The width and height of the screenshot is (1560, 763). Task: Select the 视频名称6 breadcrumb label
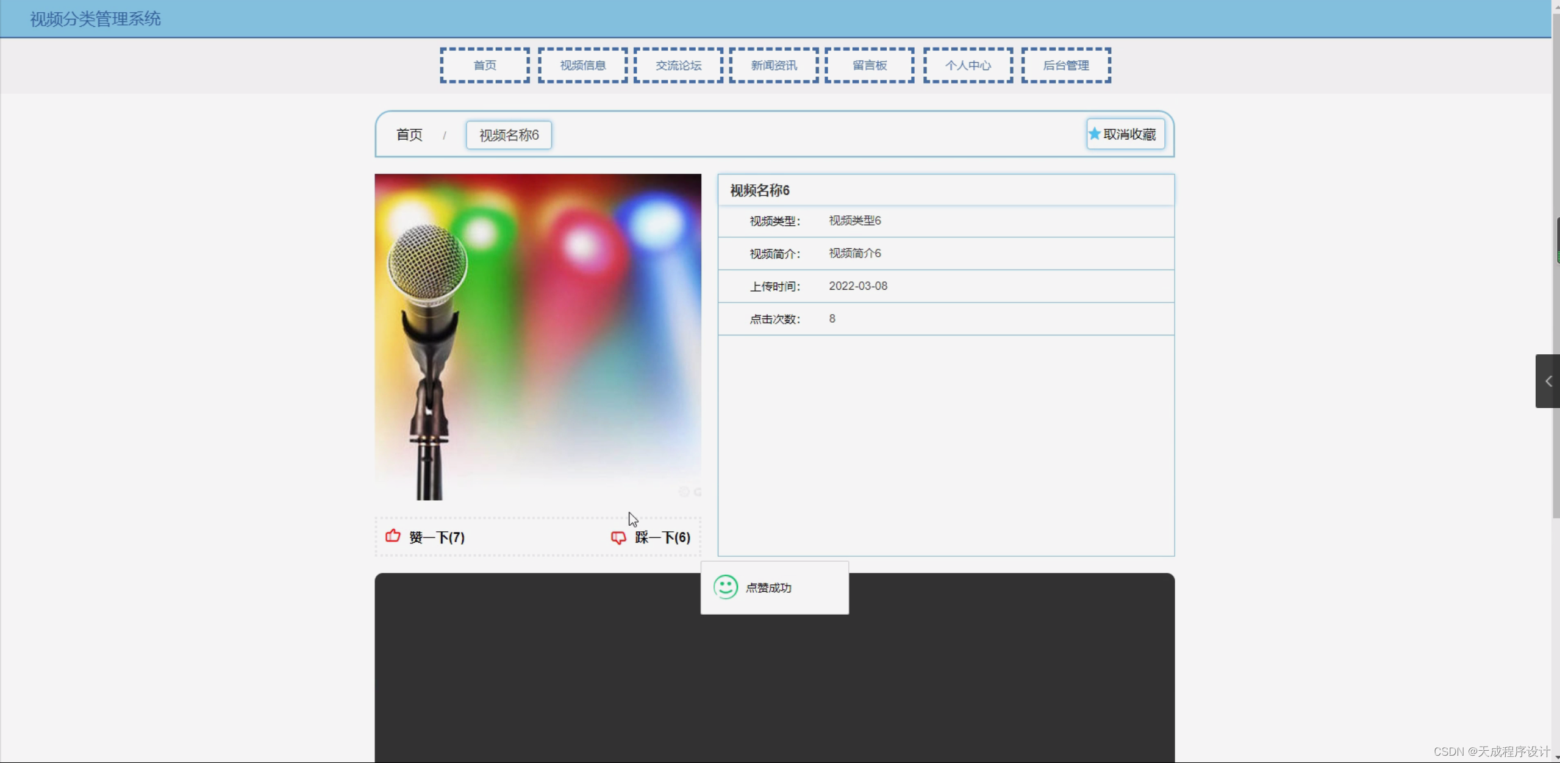click(x=509, y=135)
